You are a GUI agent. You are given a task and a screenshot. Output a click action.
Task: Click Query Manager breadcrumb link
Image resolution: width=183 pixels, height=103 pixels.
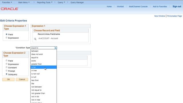click(77, 2)
